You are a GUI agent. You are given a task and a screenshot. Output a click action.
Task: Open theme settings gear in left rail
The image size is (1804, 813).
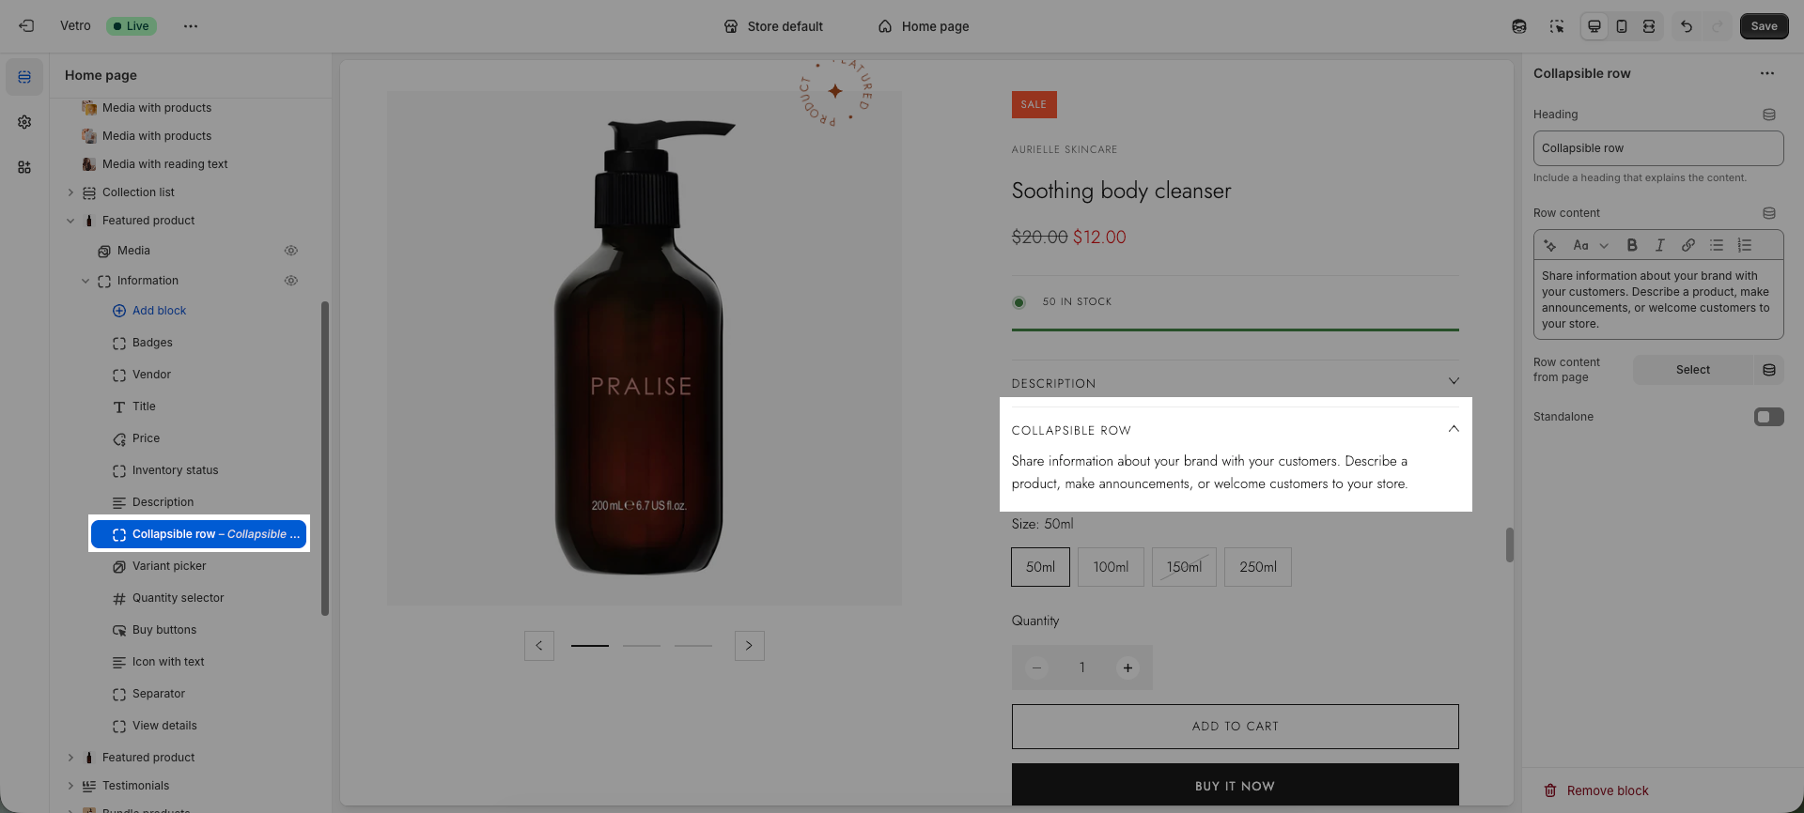(24, 122)
